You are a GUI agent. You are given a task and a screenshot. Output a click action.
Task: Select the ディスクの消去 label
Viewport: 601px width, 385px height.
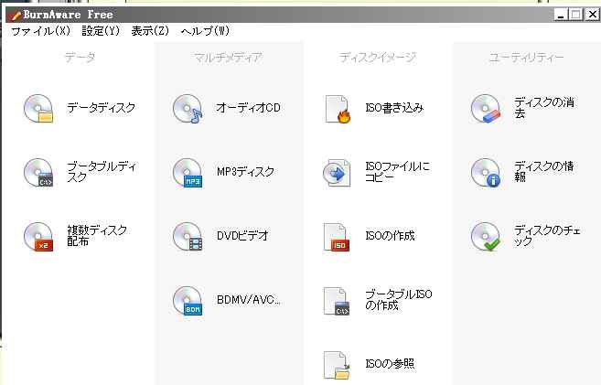pos(544,108)
